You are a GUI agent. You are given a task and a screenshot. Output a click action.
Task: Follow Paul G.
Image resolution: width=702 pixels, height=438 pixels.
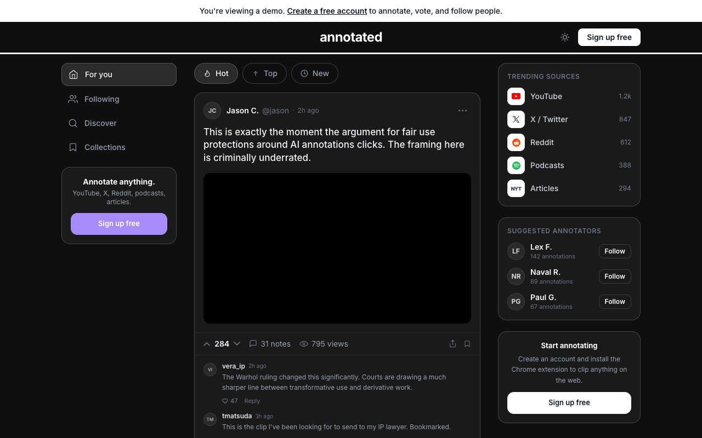pos(615,302)
